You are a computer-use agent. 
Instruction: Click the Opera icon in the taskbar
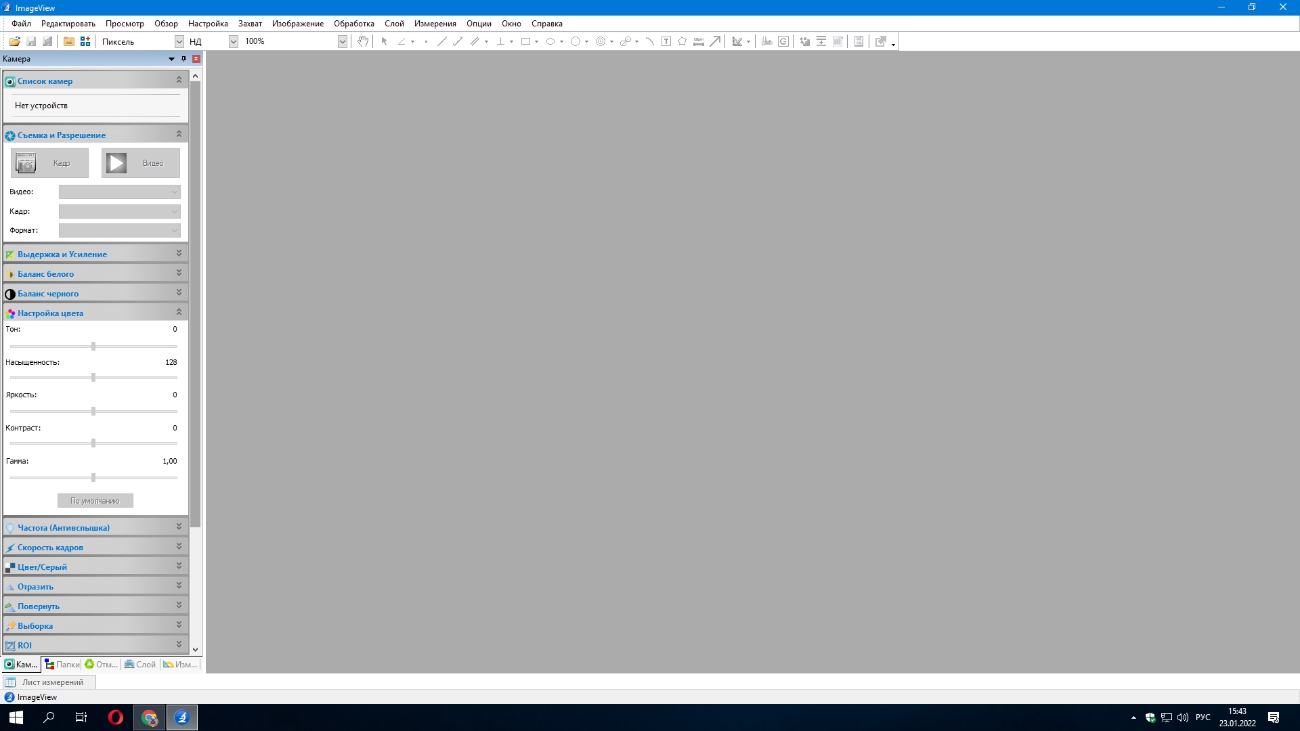tap(116, 717)
